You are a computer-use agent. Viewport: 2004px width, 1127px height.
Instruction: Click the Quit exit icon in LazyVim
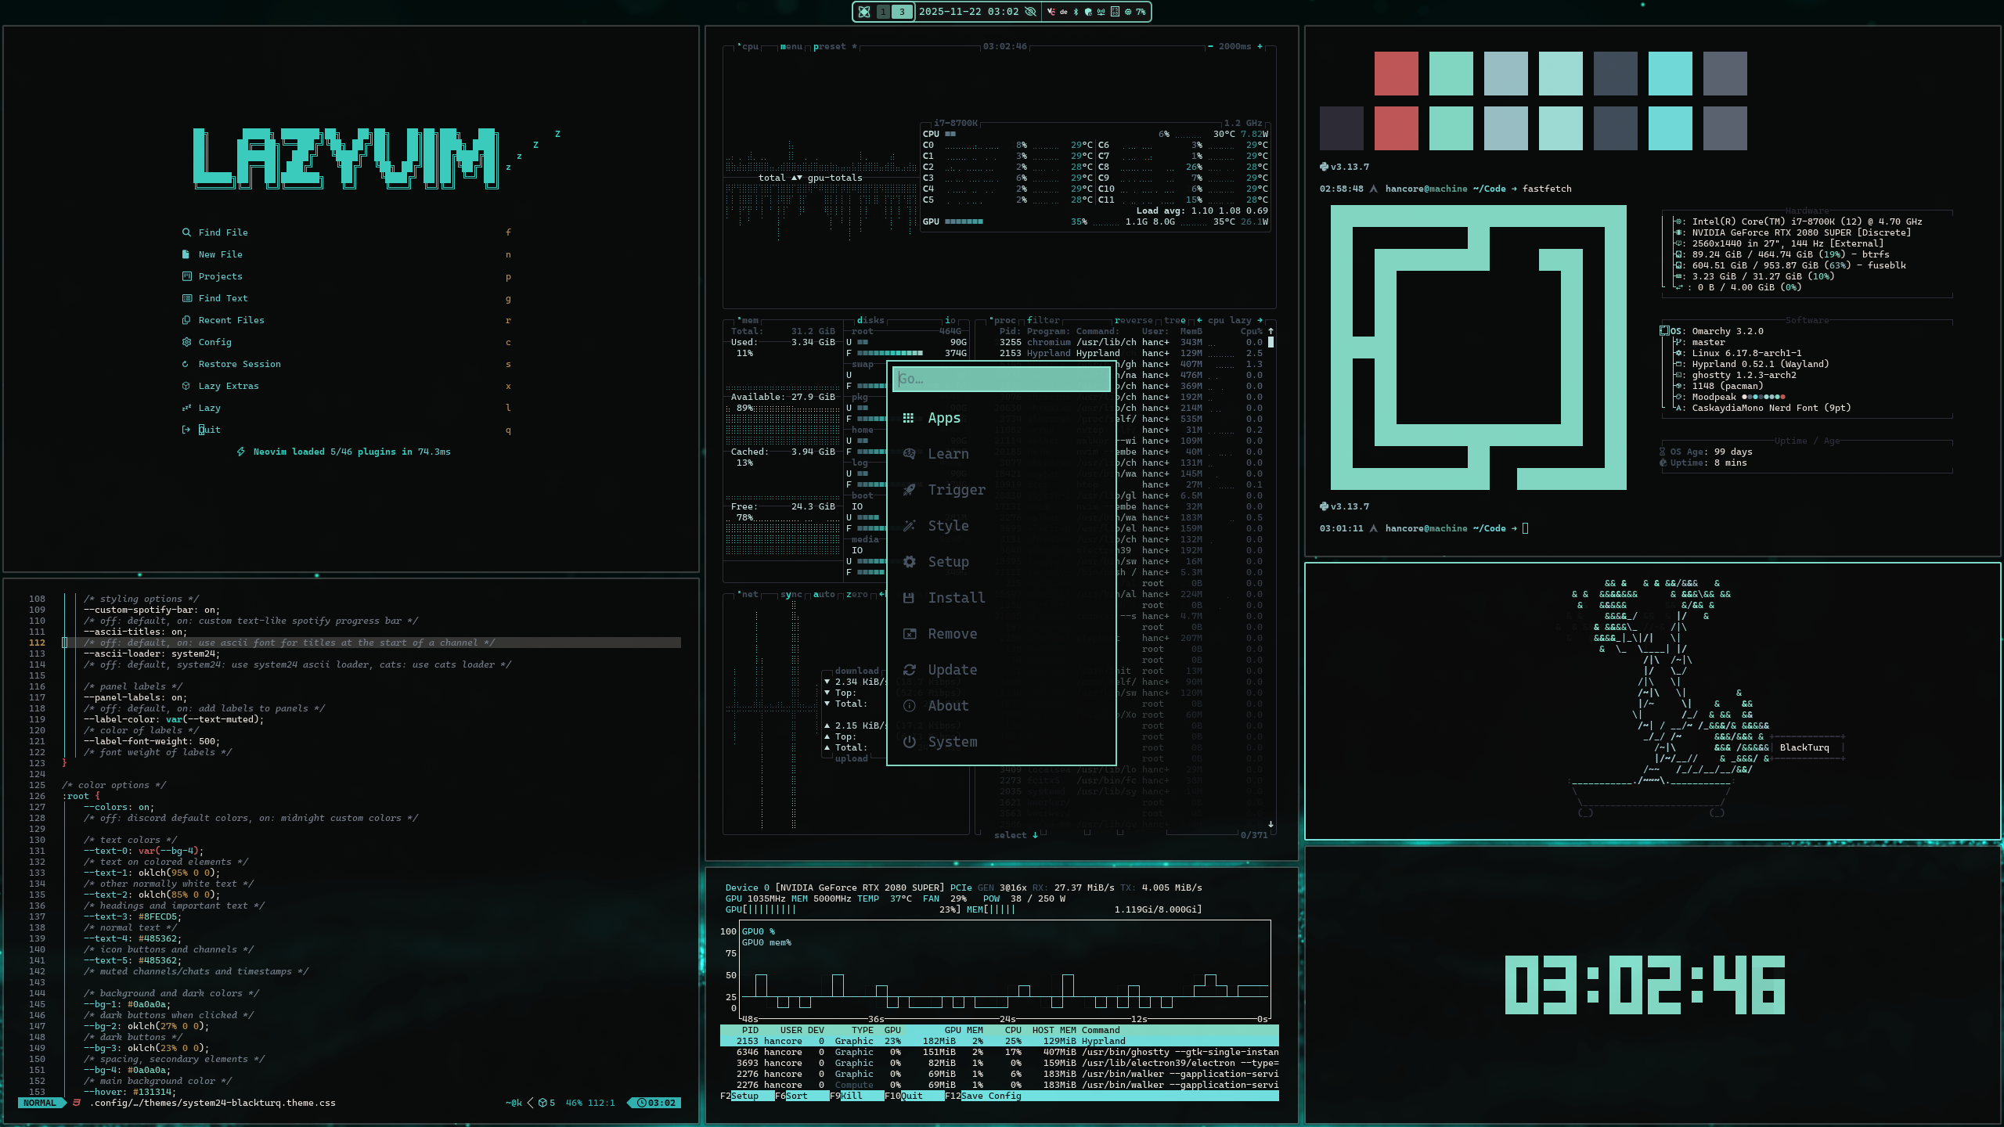[186, 430]
